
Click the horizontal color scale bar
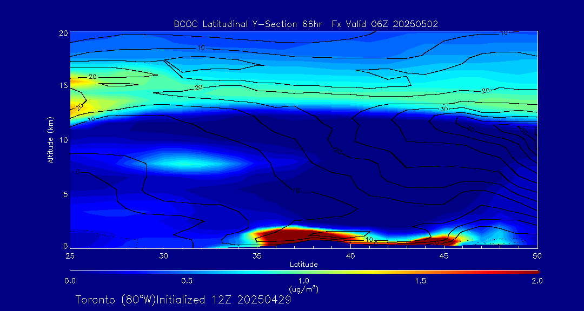pos(304,272)
